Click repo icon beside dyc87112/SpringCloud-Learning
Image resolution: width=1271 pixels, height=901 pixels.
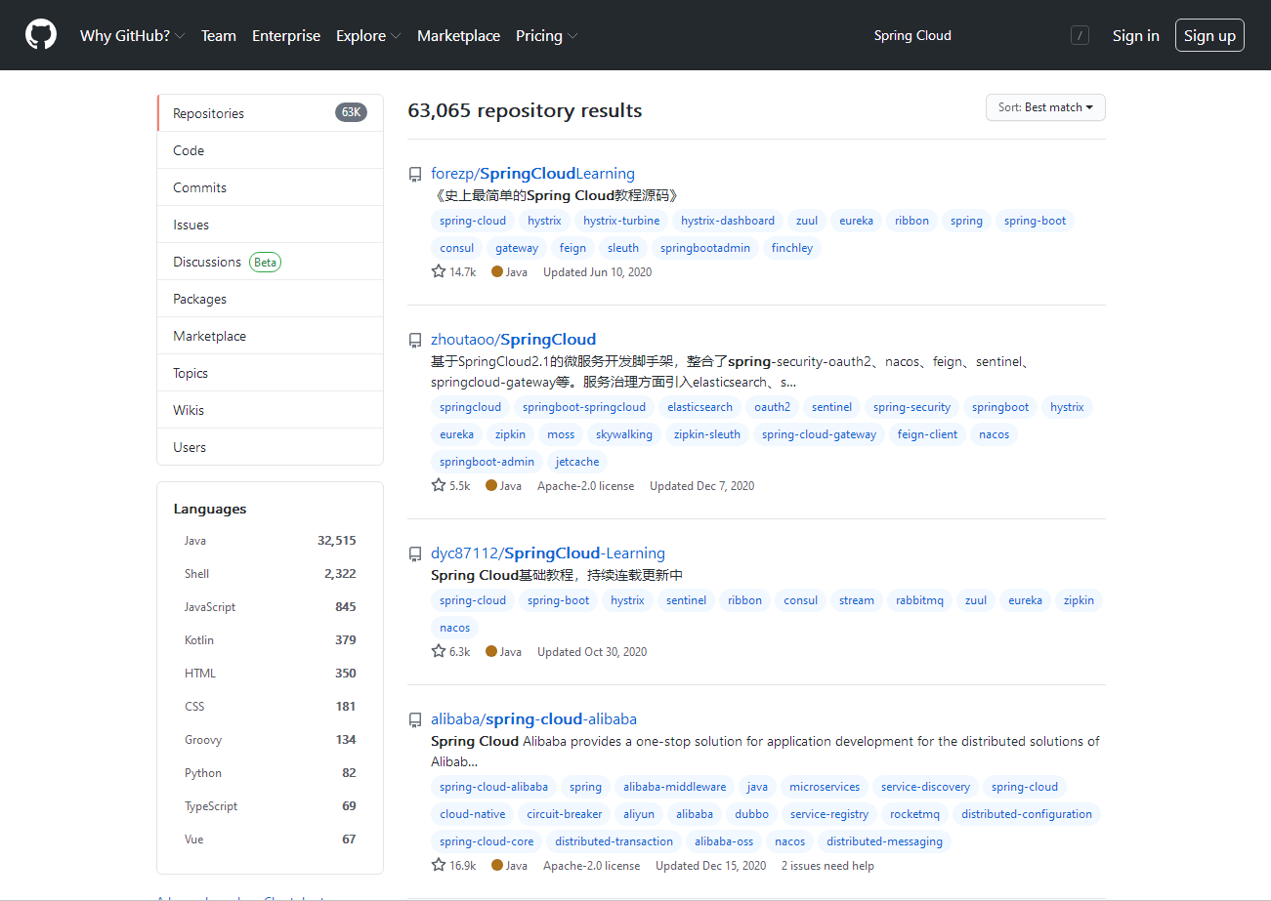pos(415,554)
